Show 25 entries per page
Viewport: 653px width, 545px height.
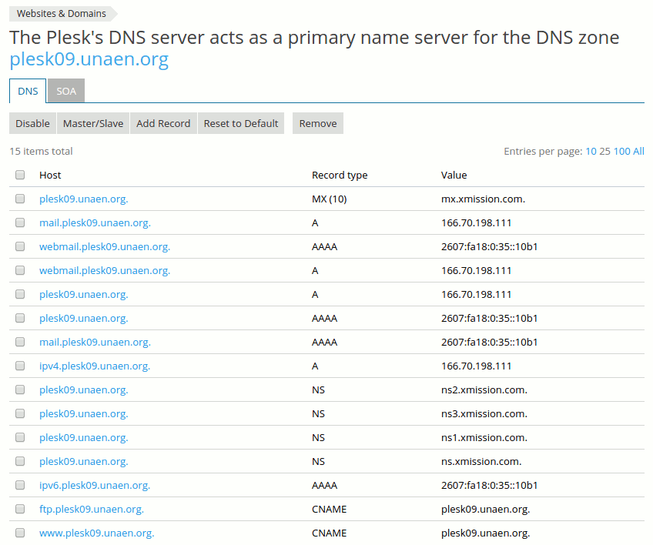click(x=605, y=151)
